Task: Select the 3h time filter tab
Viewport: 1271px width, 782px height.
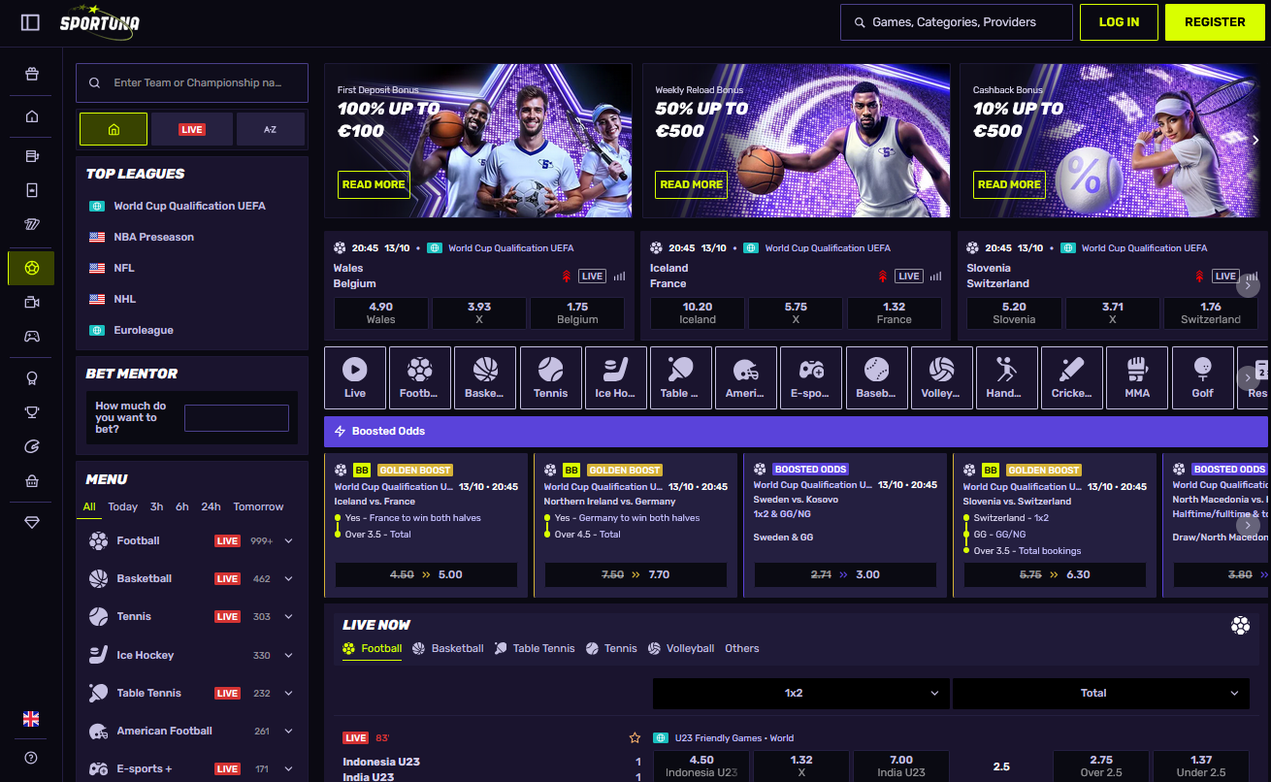Action: (156, 506)
